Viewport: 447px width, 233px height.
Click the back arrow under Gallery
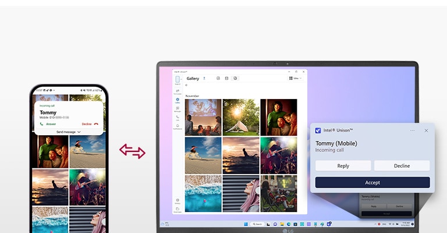click(x=186, y=86)
